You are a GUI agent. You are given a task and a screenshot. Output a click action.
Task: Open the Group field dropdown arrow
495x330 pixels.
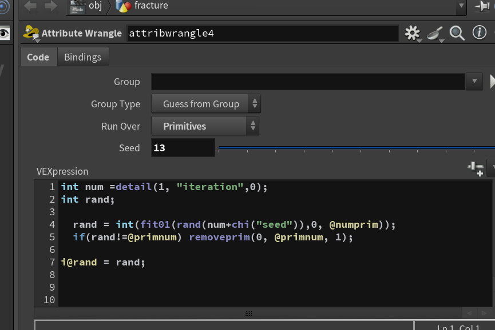click(474, 82)
